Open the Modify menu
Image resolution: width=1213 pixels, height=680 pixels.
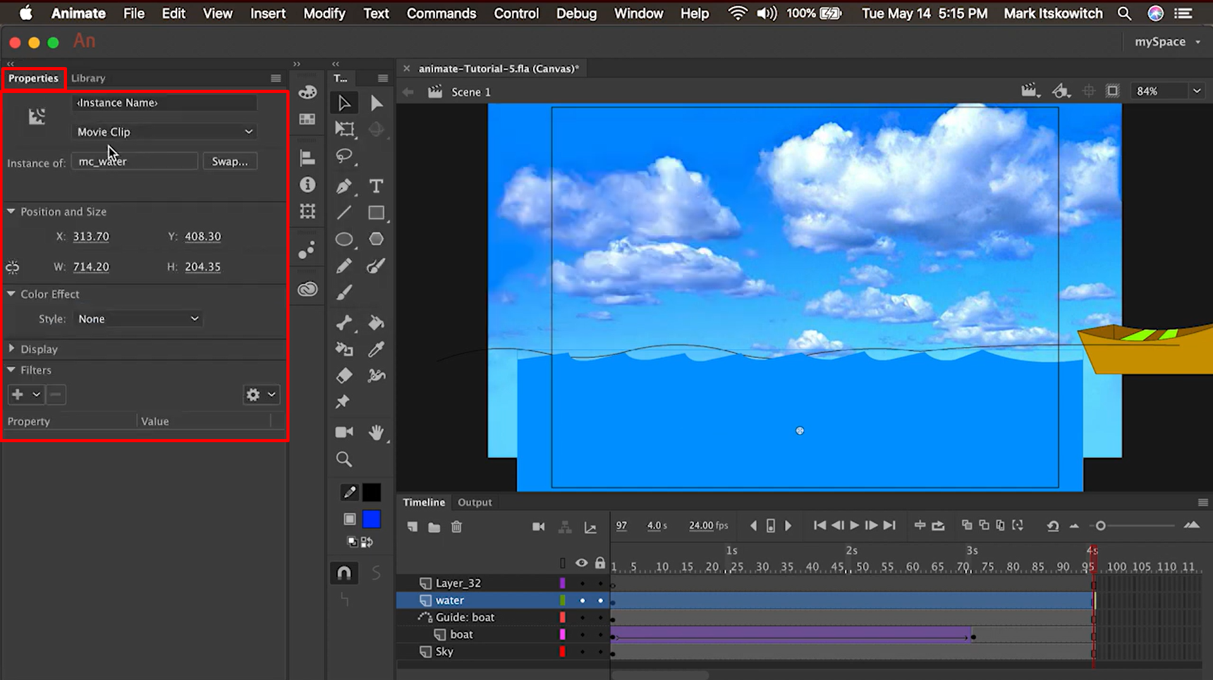tap(324, 13)
